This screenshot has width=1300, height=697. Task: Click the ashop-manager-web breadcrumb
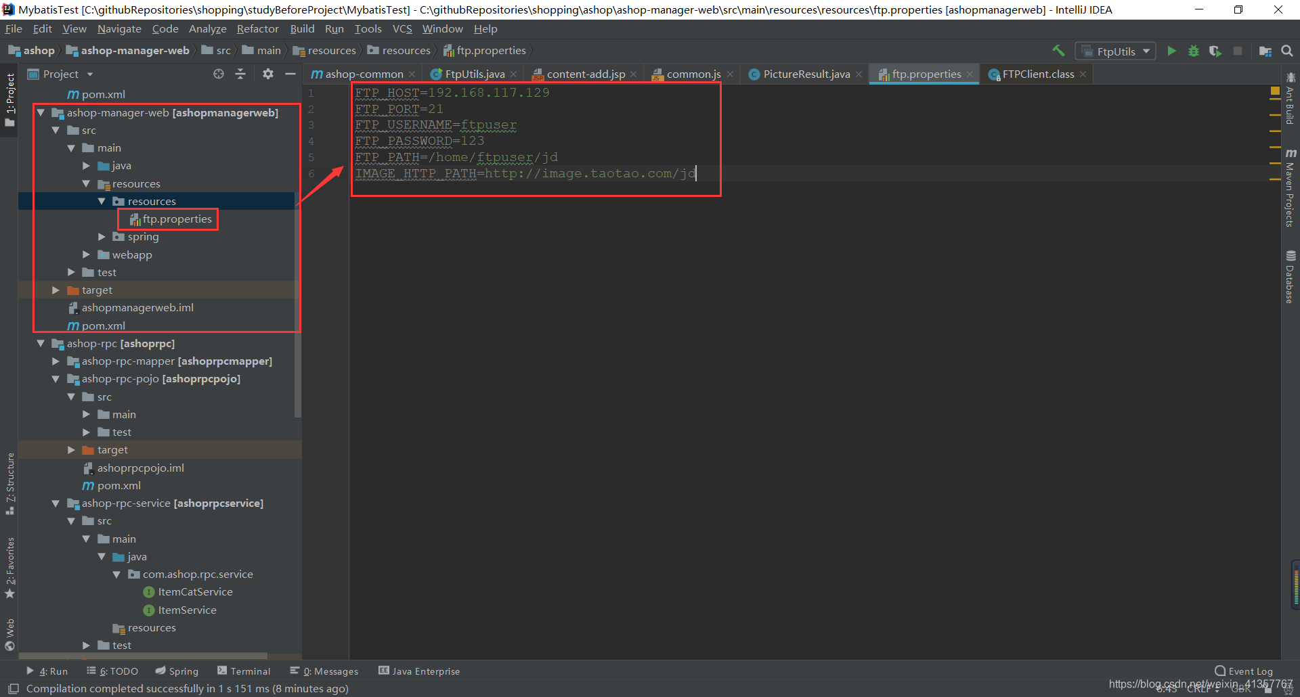(x=128, y=50)
